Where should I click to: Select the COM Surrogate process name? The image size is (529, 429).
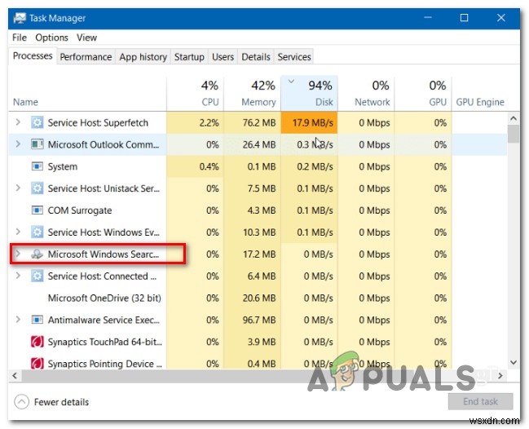coord(80,210)
